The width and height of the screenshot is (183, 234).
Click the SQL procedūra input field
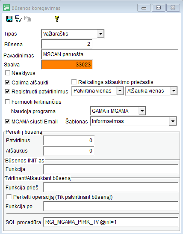(111, 222)
